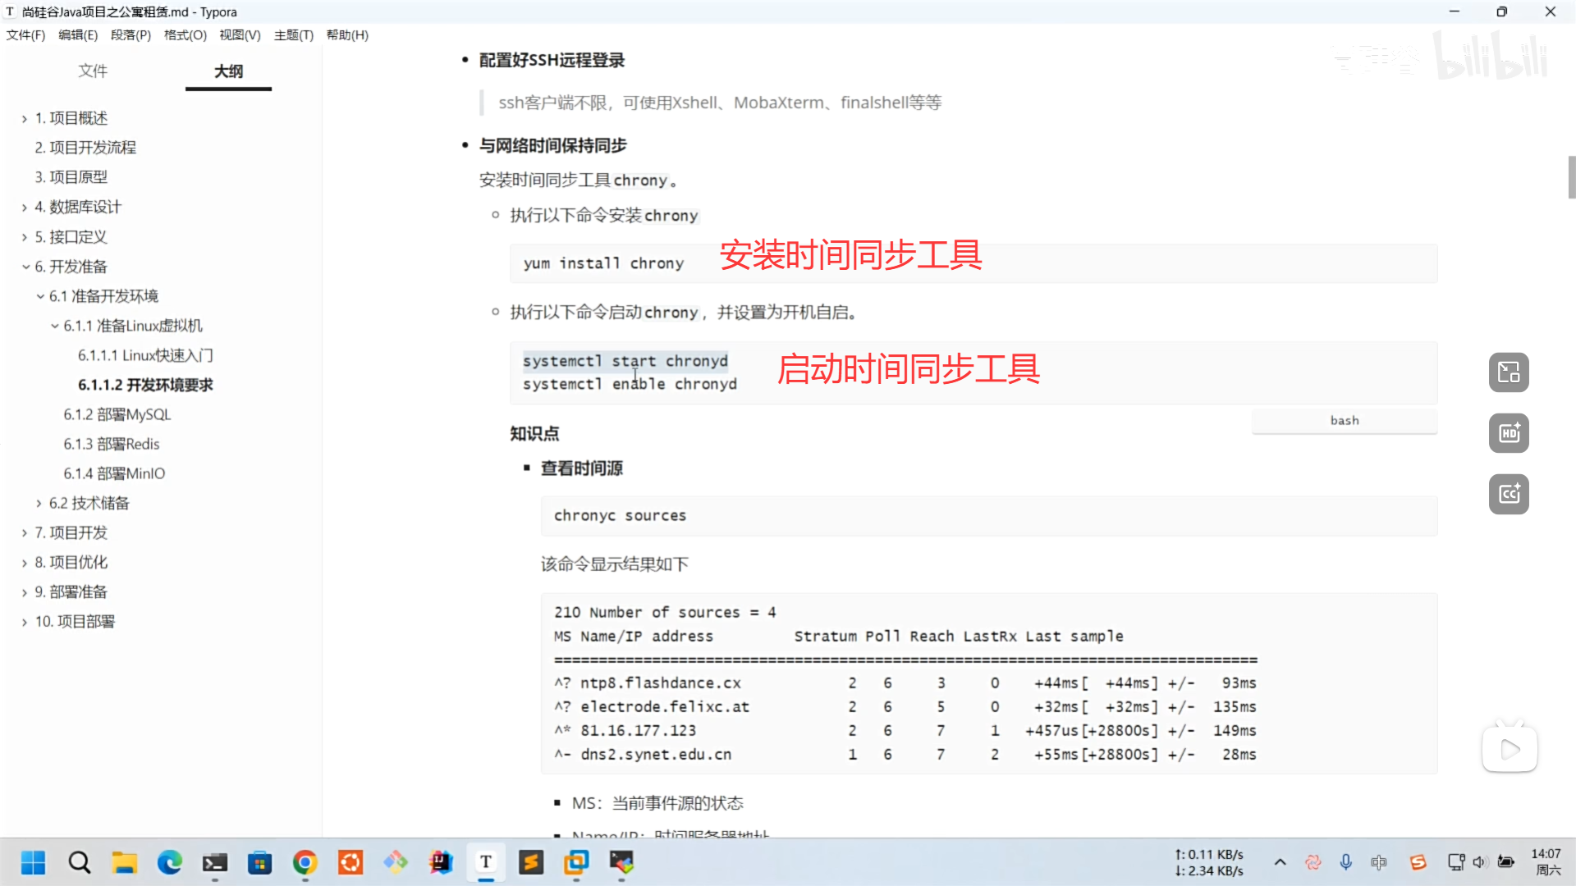Toggle the Chinese input method indicator
Screen dimensions: 1576x886
[x=1378, y=862]
